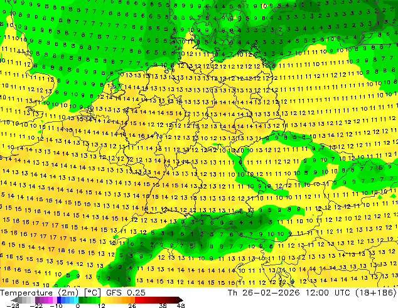The height and width of the screenshot is (308, 398).
Task: Click the darkest green segment of the color scale
Action: (80, 300)
